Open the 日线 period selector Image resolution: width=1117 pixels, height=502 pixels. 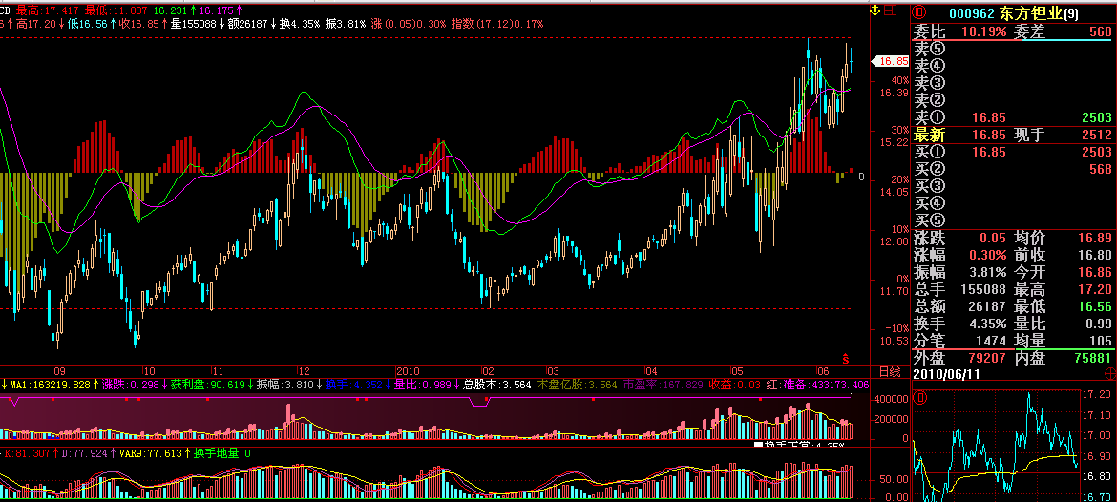pos(889,371)
